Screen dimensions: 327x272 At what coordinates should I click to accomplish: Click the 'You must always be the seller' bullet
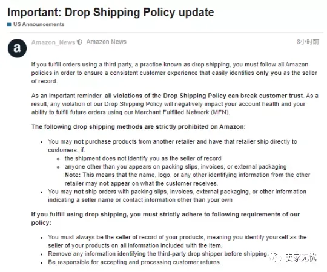click(177, 241)
